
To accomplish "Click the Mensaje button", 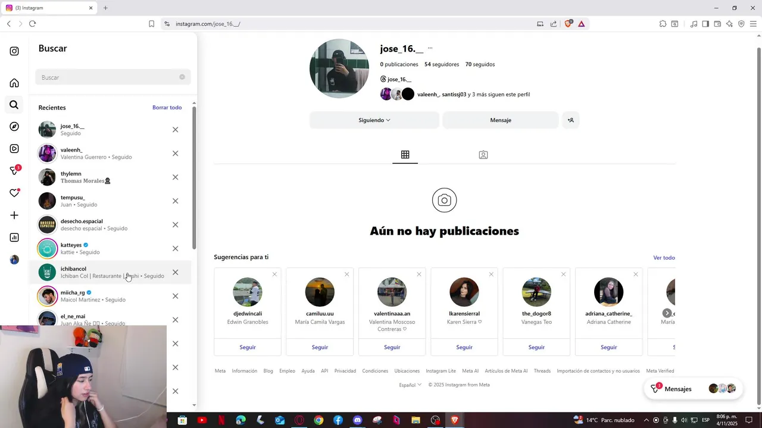I will tap(501, 120).
